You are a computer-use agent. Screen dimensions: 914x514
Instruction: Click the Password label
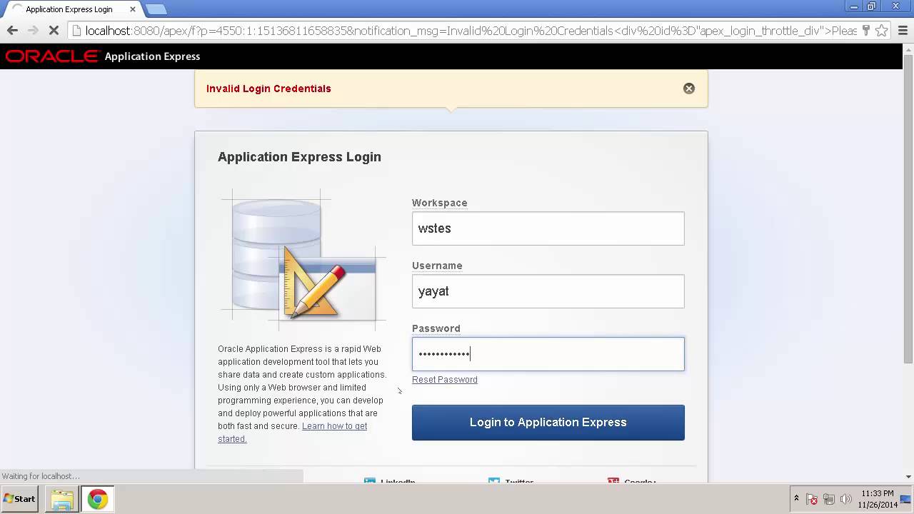[x=436, y=328]
